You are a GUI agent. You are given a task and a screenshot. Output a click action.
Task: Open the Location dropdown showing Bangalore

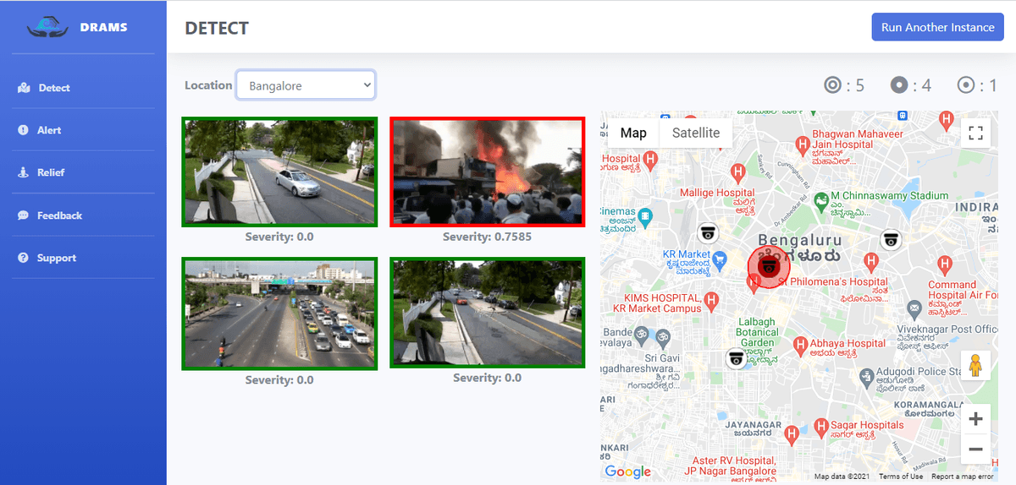click(306, 85)
